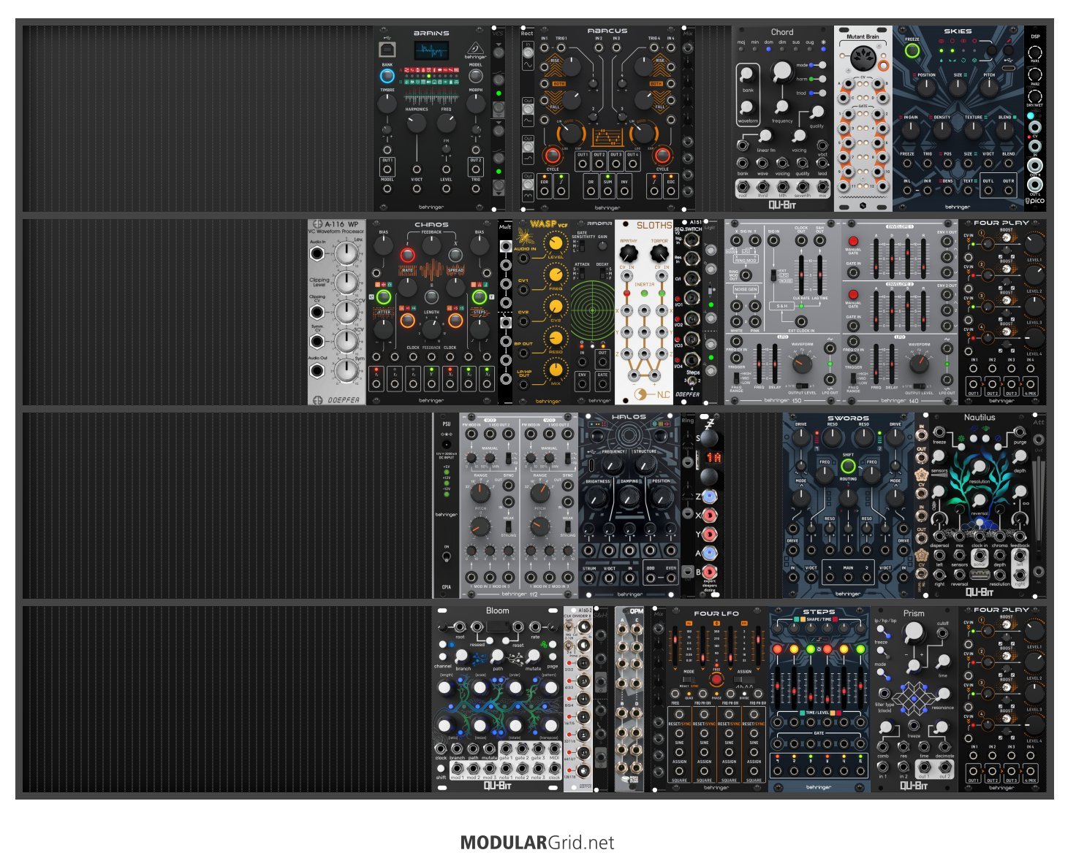
Task: Click the "ABACUS" module title
Action: coord(607,31)
